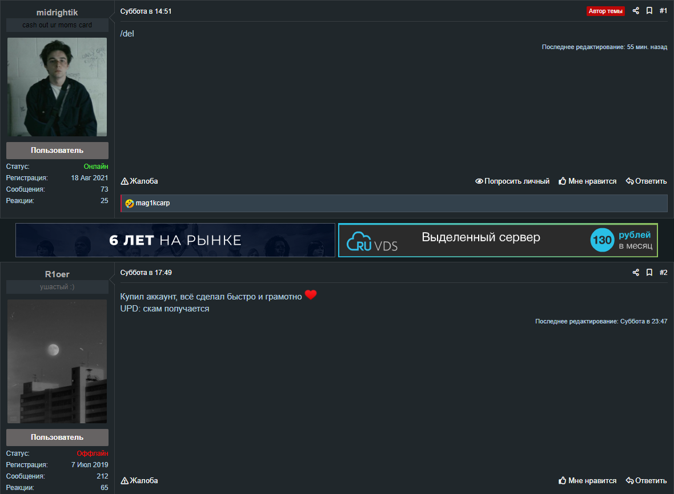
Task: Open midrightik username link
Action: click(x=57, y=13)
